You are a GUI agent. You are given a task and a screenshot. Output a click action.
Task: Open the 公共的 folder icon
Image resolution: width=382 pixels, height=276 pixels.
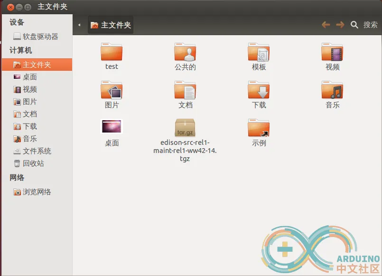pyautogui.click(x=185, y=52)
